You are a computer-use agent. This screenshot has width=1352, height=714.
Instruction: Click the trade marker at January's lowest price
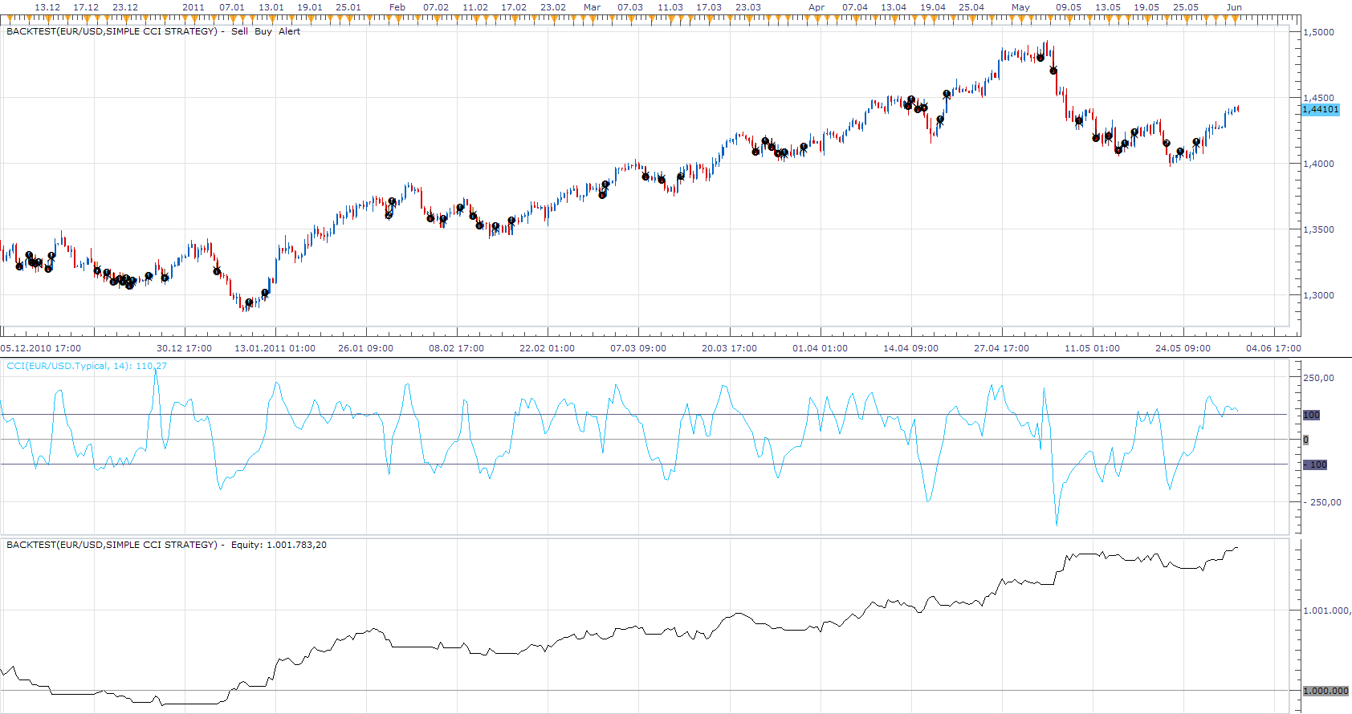coord(249,302)
